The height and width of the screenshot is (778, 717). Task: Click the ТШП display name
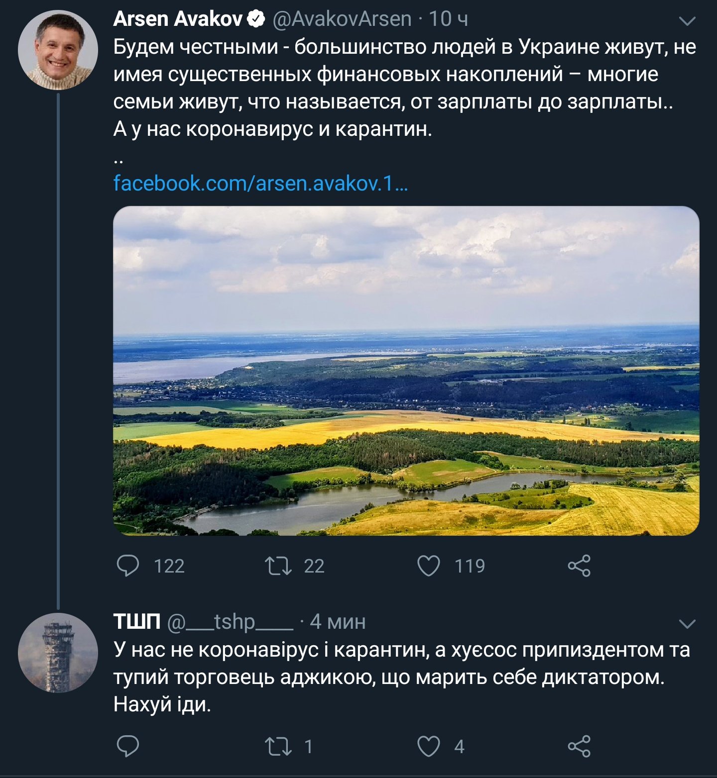tap(137, 622)
